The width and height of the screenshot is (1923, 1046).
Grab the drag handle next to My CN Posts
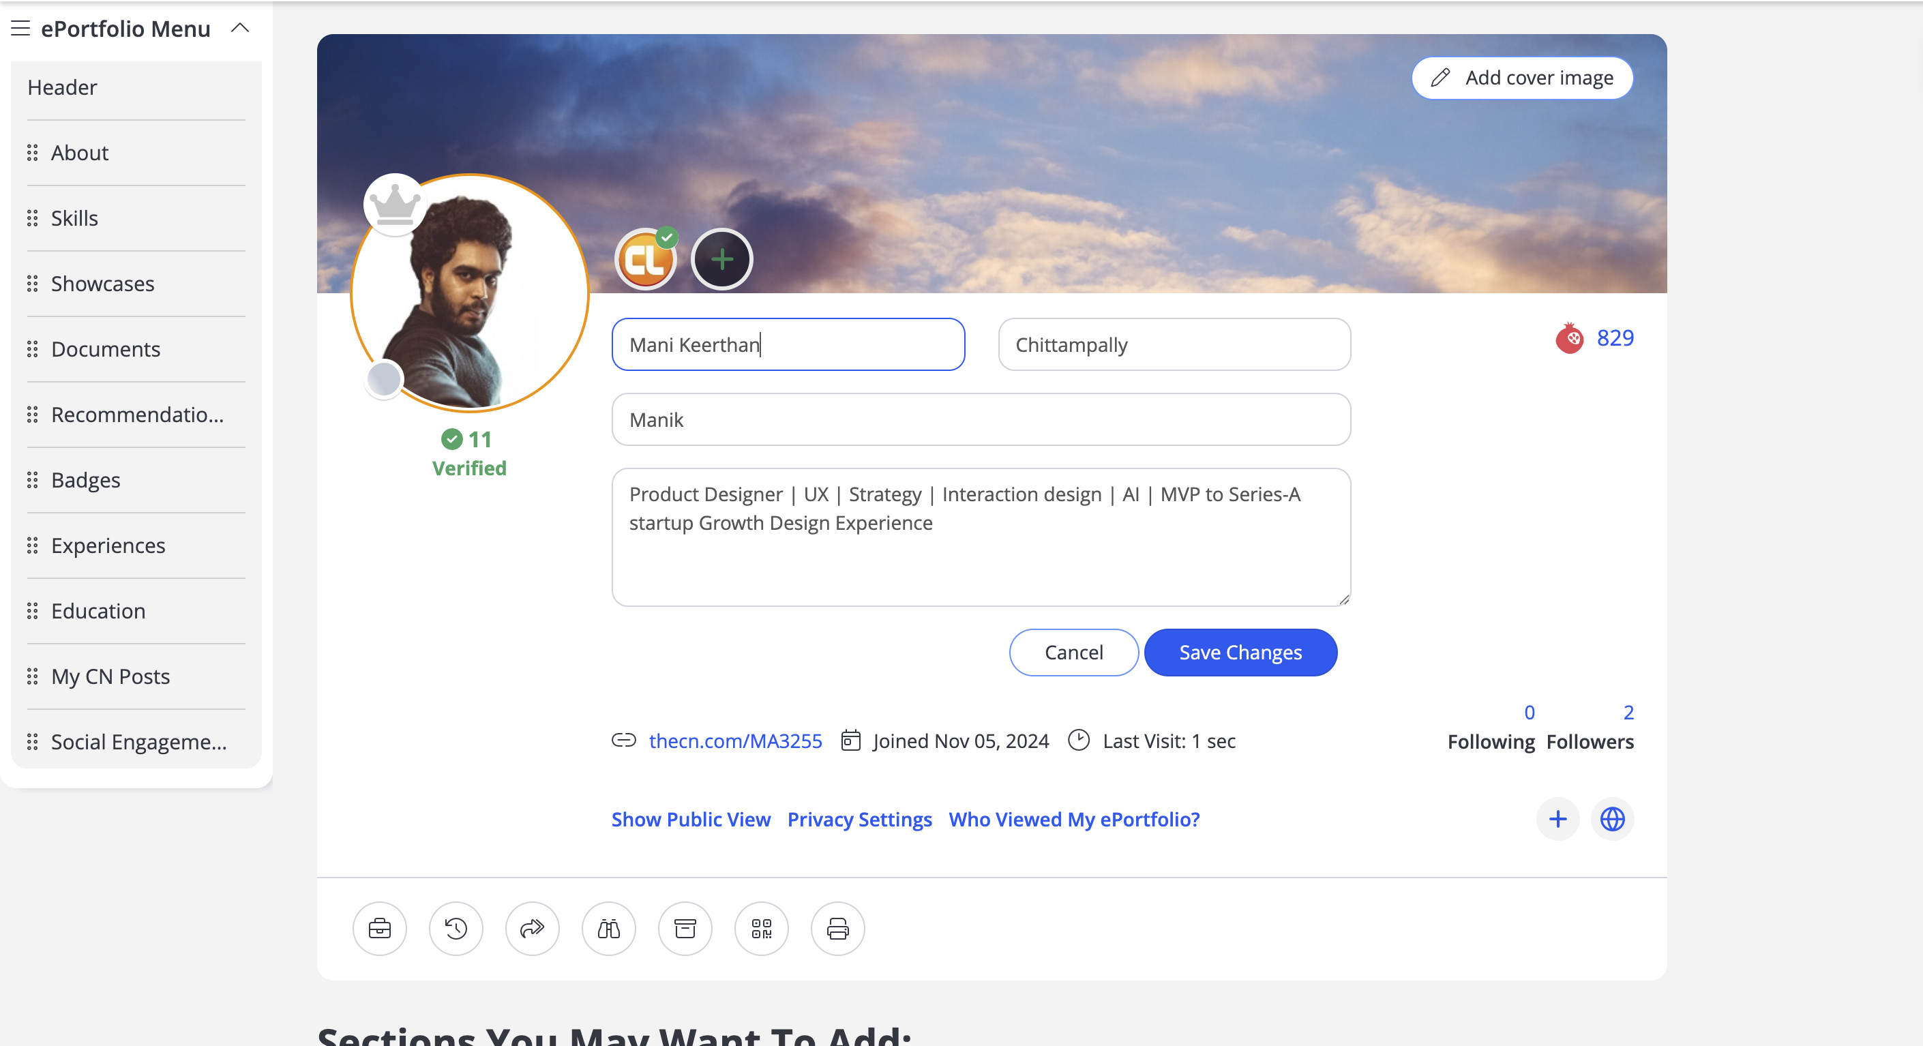click(32, 676)
